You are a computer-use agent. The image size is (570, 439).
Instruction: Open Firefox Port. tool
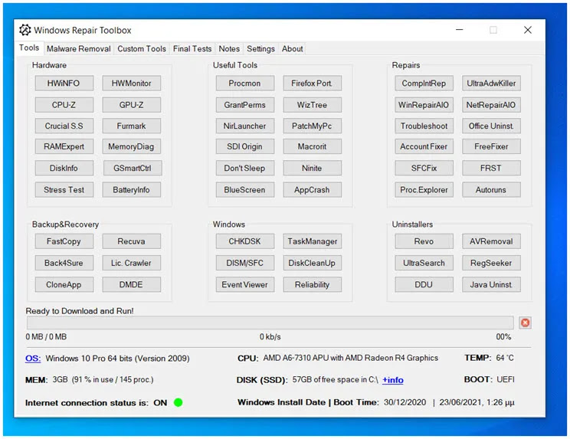tap(312, 84)
